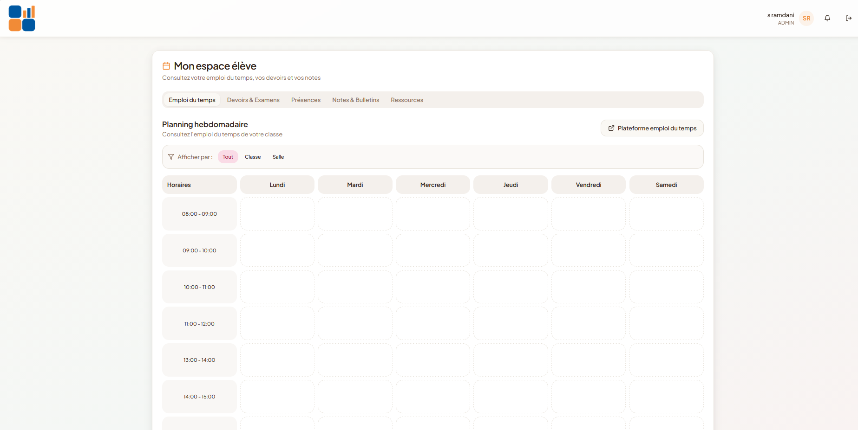
Task: Filter the timetable by Classe
Action: click(x=253, y=157)
